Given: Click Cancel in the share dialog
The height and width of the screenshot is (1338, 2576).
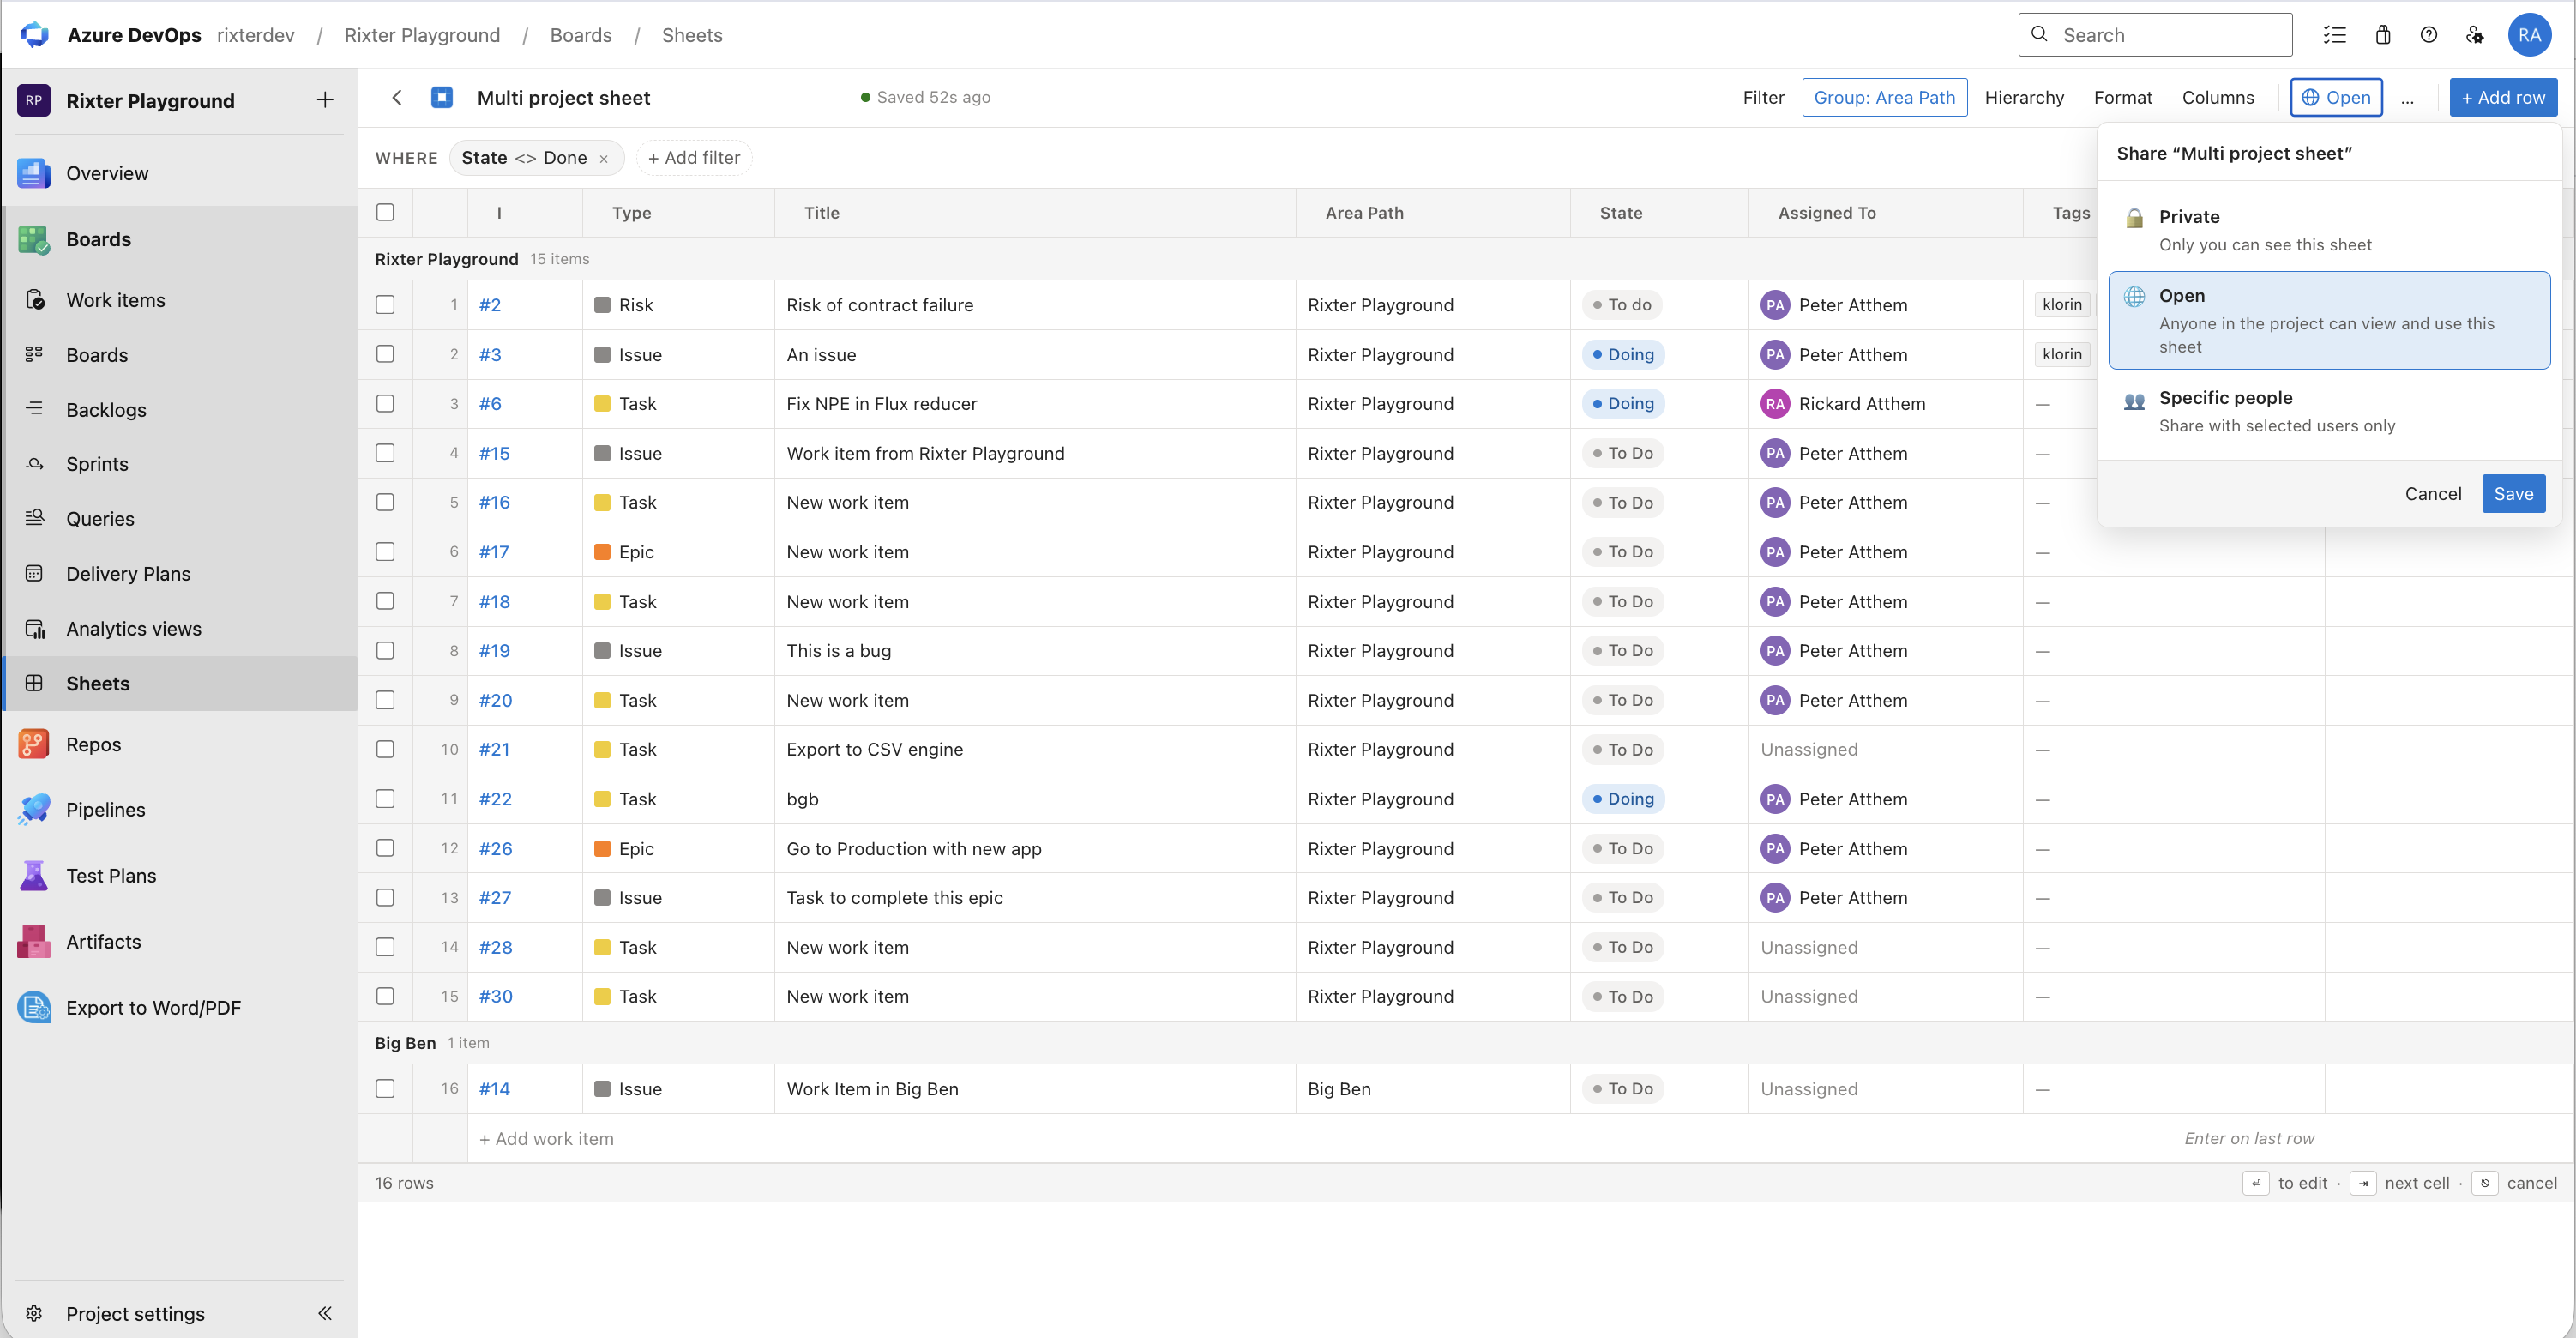Looking at the screenshot, I should [x=2433, y=494].
